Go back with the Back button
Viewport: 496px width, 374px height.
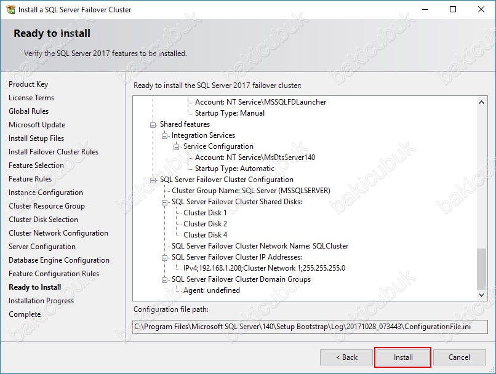click(x=346, y=357)
